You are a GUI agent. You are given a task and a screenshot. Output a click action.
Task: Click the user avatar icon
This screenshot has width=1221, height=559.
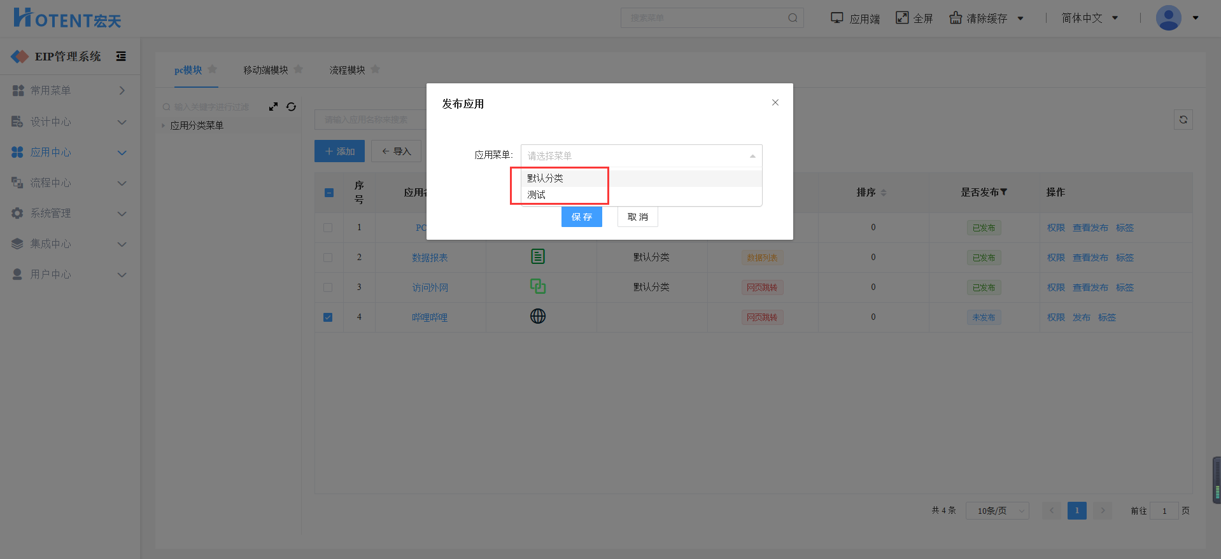click(1168, 18)
